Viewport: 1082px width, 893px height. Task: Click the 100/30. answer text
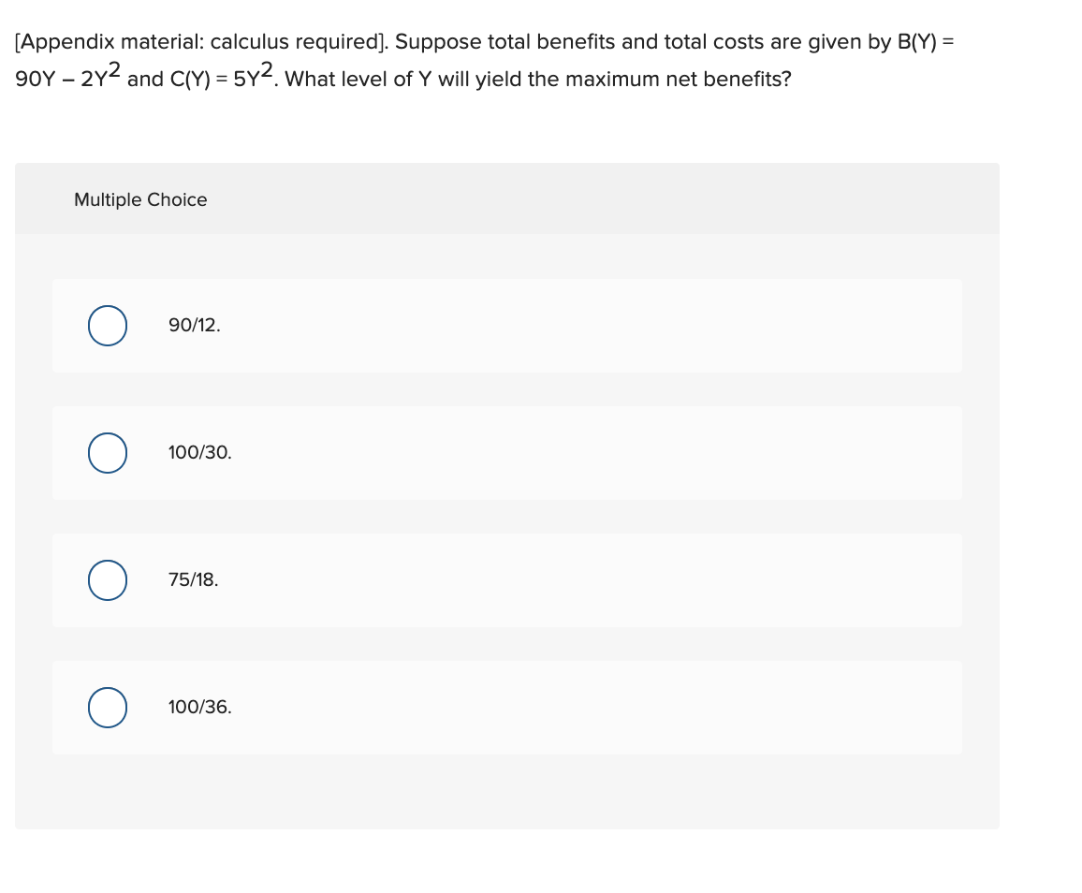pos(200,453)
